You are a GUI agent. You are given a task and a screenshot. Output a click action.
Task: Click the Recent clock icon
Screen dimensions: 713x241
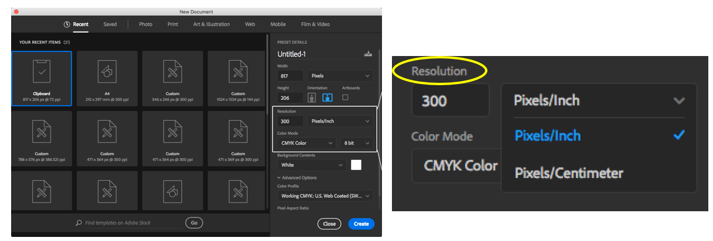point(67,25)
